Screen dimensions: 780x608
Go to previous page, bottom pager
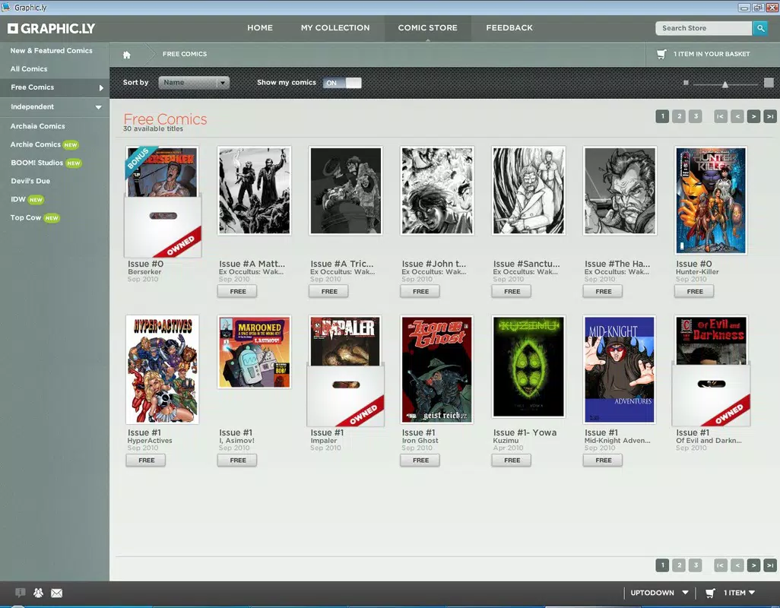coord(737,565)
